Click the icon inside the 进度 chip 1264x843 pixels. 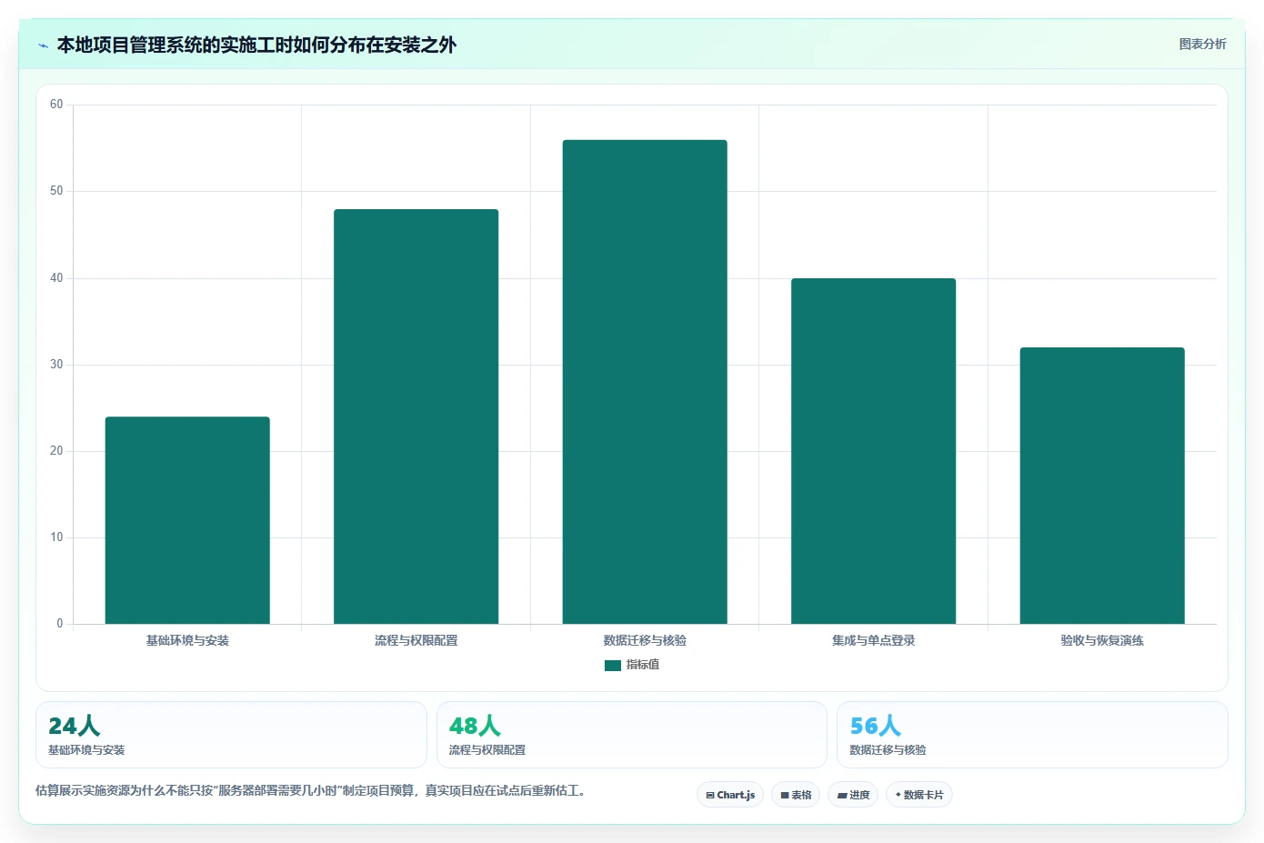pyautogui.click(x=842, y=796)
